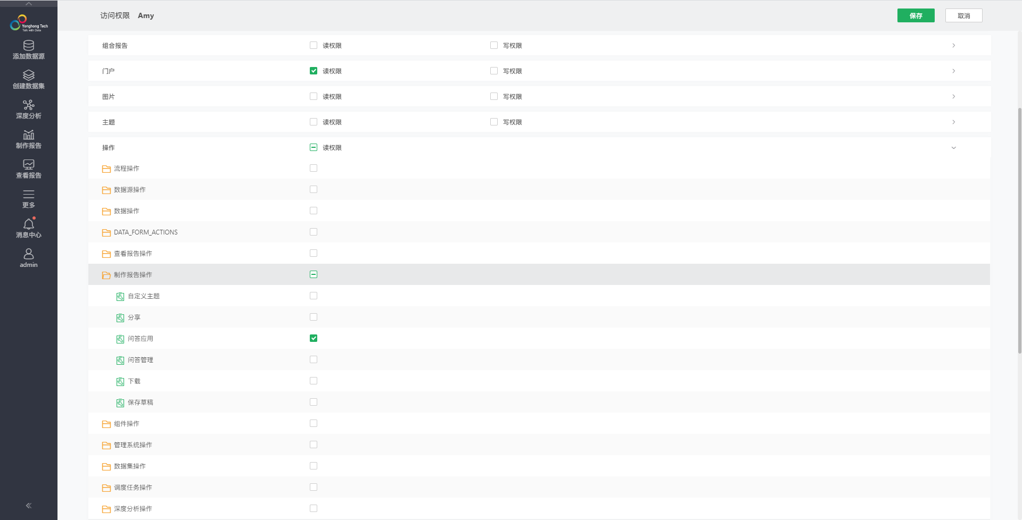Collapse the sidebar with double-arrow icon
This screenshot has height=520, width=1022.
tap(29, 506)
